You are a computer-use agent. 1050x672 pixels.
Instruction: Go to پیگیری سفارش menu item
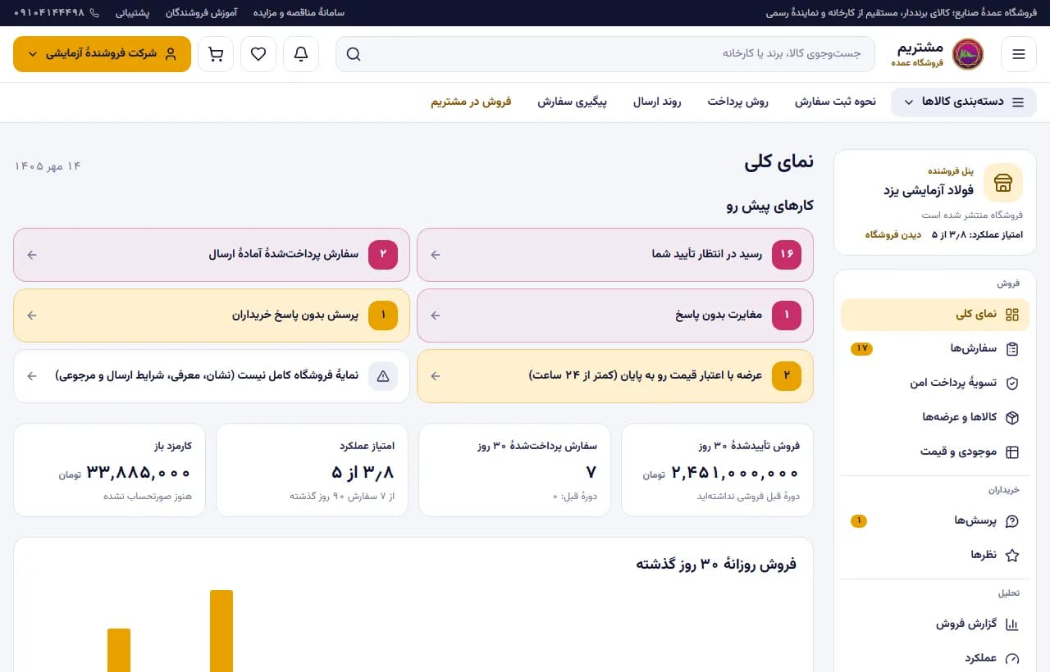point(572,102)
